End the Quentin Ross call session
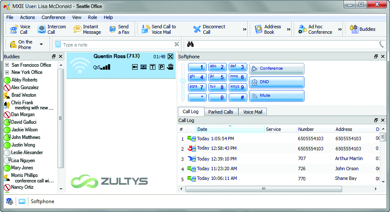 pyautogui.click(x=170, y=57)
